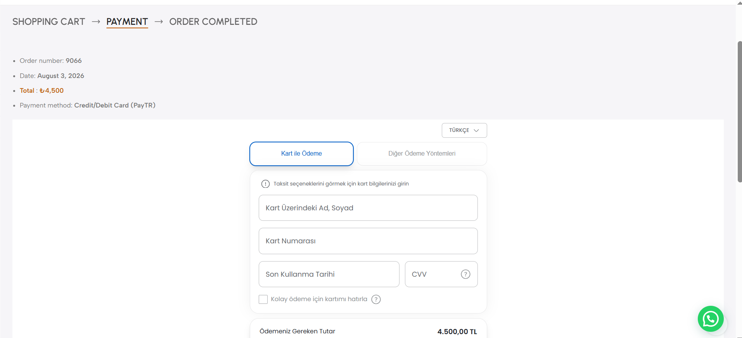Image resolution: width=742 pixels, height=338 pixels.
Task: Open WhatsApp chat floating icon
Action: [x=711, y=319]
